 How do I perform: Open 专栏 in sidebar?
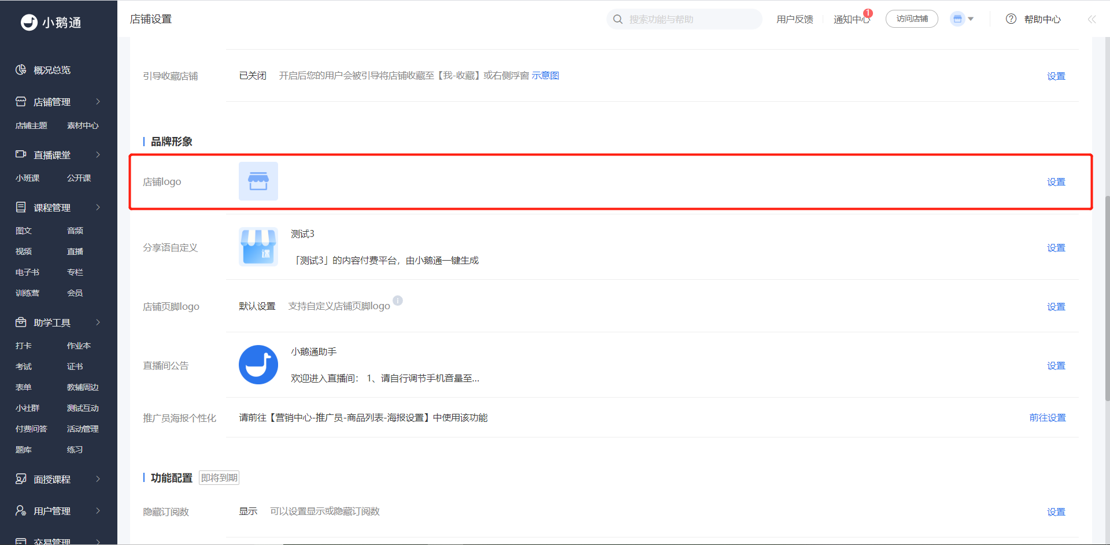[x=75, y=272]
